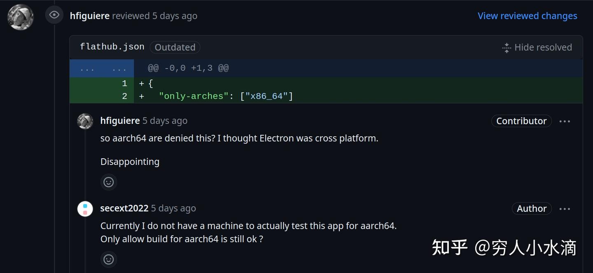This screenshot has width=593, height=273.
Task: Open View reviewed changes
Action: (527, 16)
